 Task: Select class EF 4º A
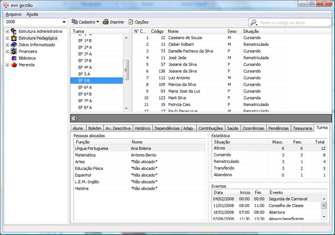point(97,68)
